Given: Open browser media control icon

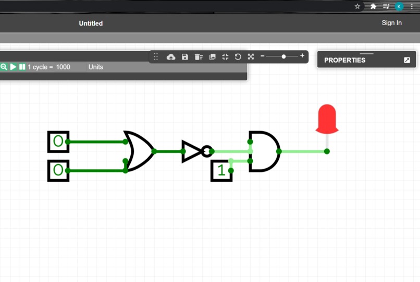Looking at the screenshot, I should [x=386, y=6].
